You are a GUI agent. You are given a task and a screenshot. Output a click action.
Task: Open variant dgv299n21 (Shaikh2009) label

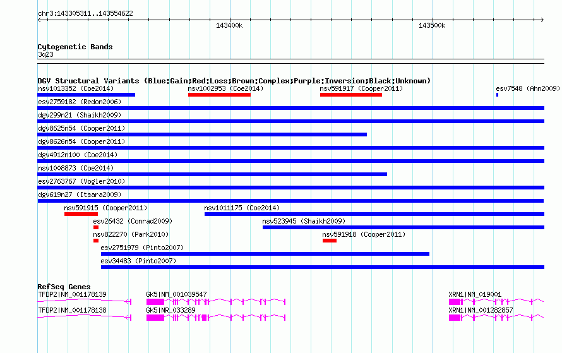coord(80,115)
